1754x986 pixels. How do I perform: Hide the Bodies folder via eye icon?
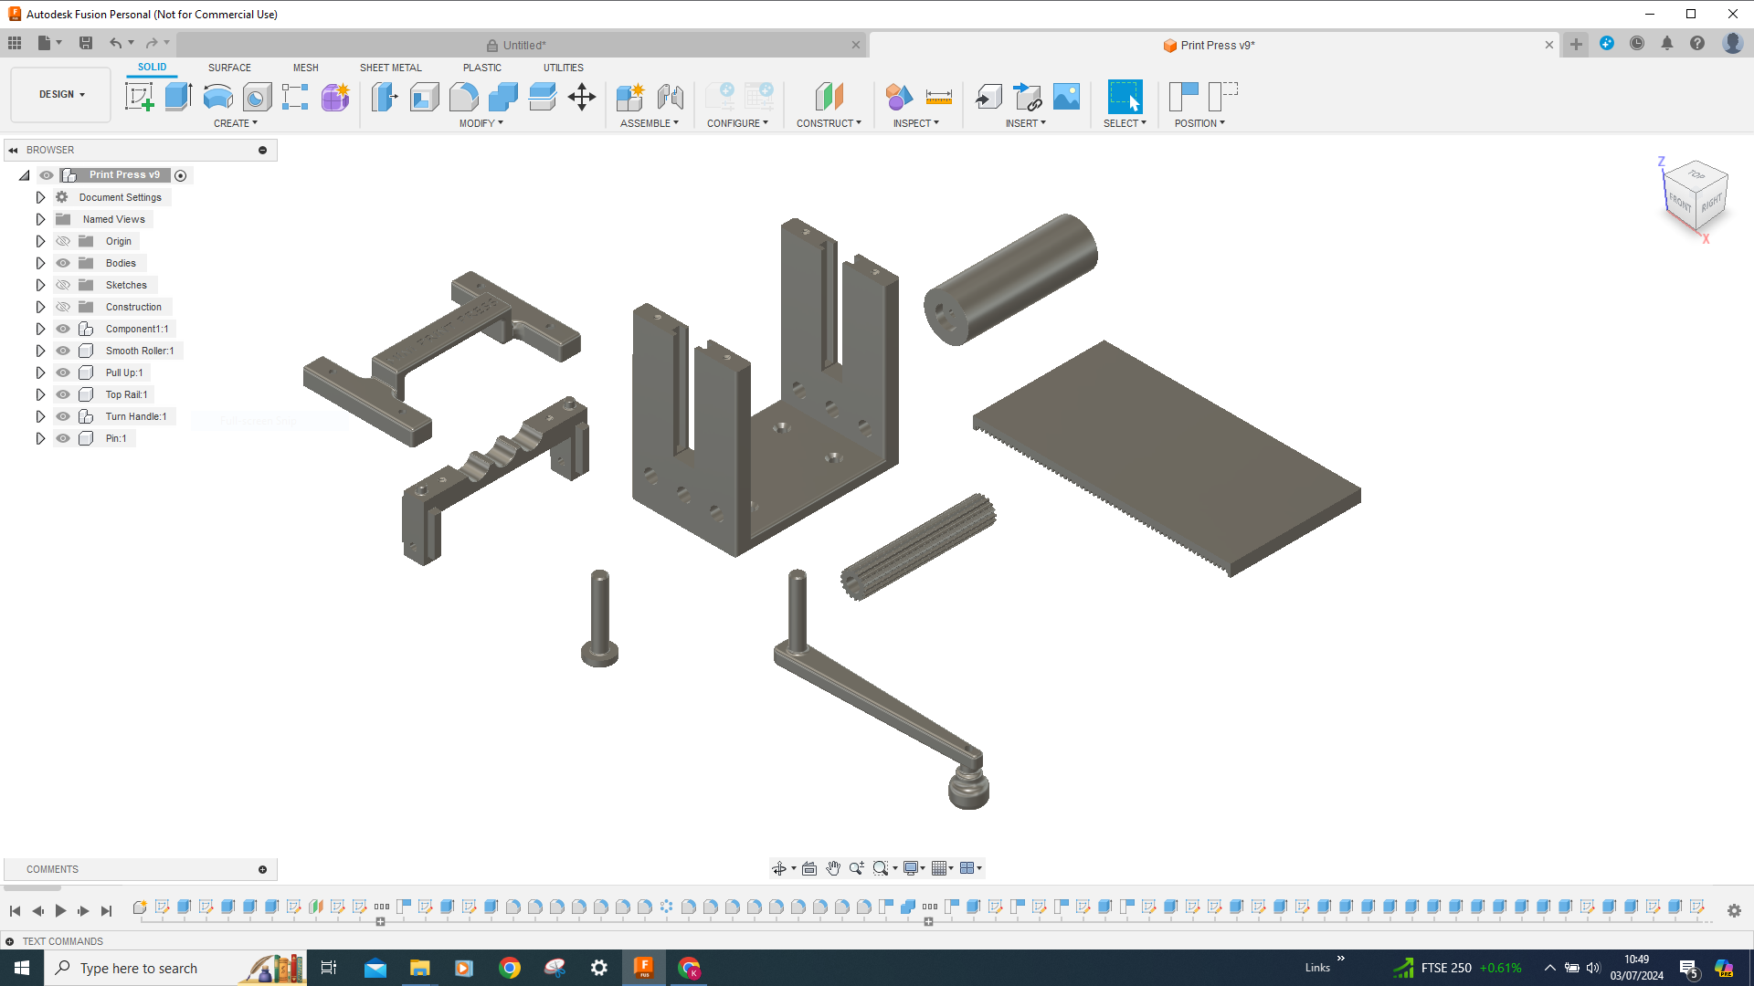[x=63, y=263]
